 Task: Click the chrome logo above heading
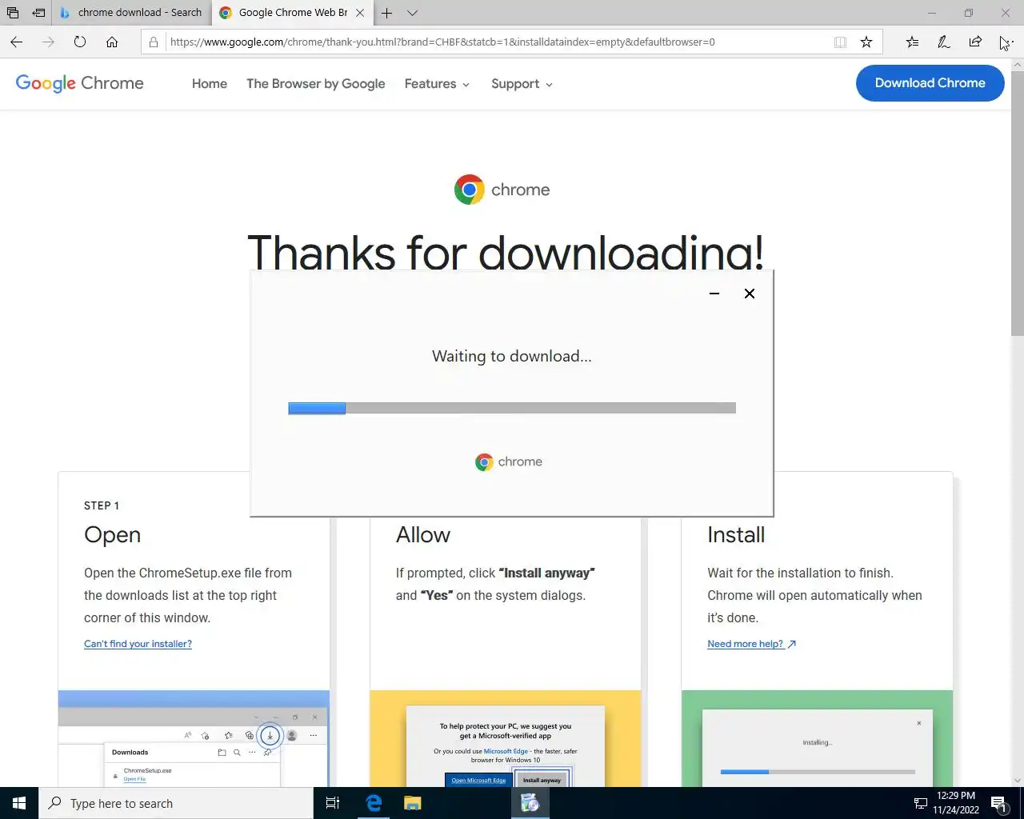(502, 190)
